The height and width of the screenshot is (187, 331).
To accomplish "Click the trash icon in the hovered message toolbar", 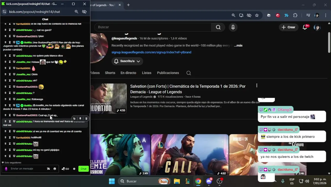I will click(86, 119).
